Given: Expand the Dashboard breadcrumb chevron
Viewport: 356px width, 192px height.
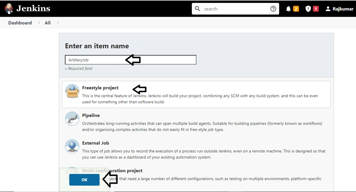Looking at the screenshot, I should pos(39,23).
